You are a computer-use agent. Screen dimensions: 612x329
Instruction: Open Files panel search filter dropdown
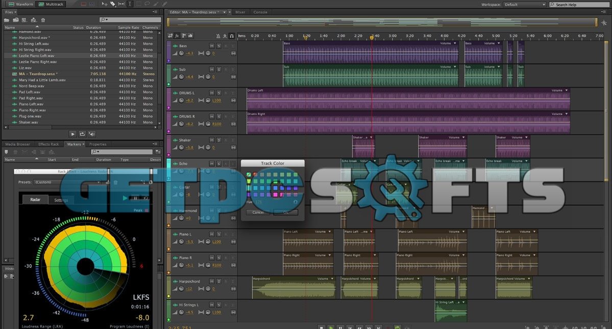tap(104, 19)
